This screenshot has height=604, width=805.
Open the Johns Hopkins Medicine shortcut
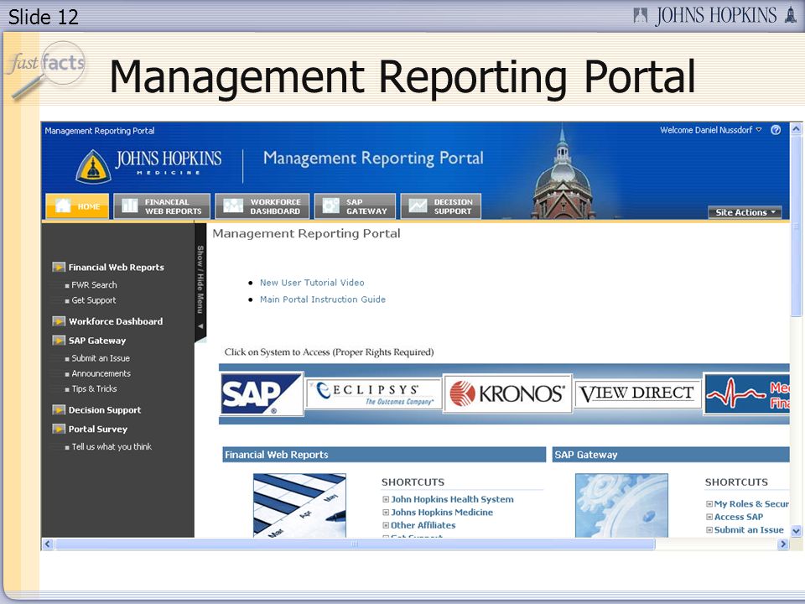click(442, 512)
